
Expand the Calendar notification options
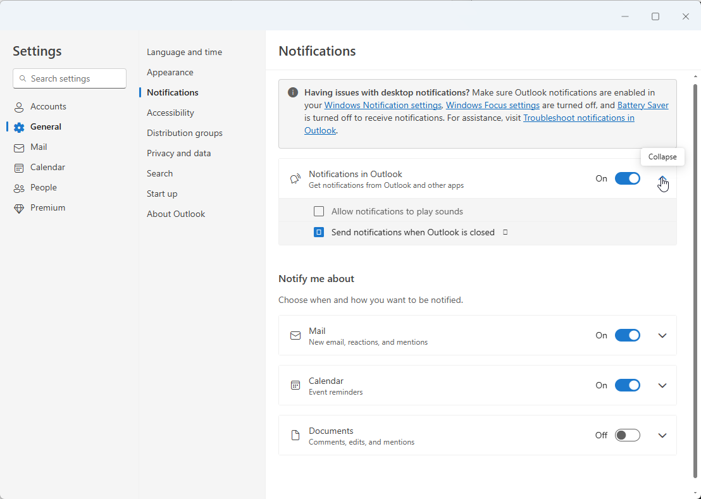[x=662, y=385]
